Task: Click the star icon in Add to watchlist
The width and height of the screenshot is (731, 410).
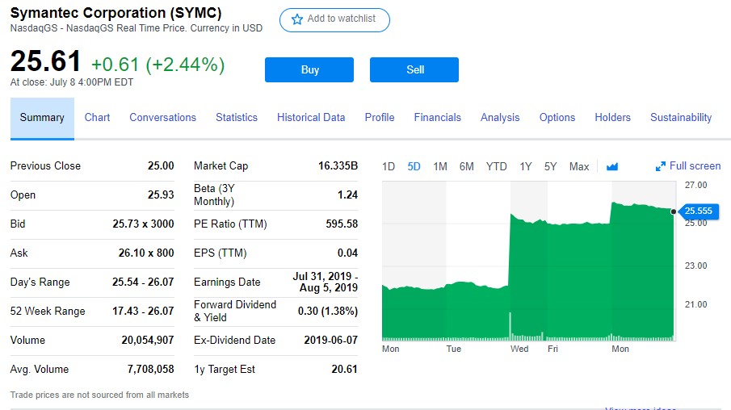Action: (x=297, y=19)
